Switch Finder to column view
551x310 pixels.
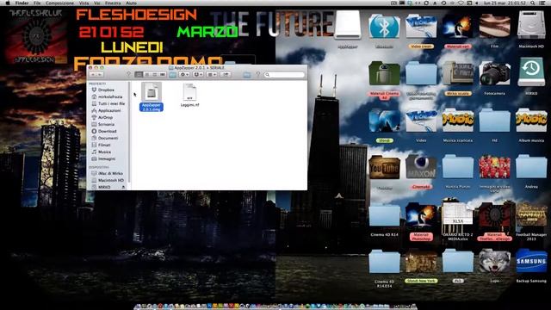[155, 75]
